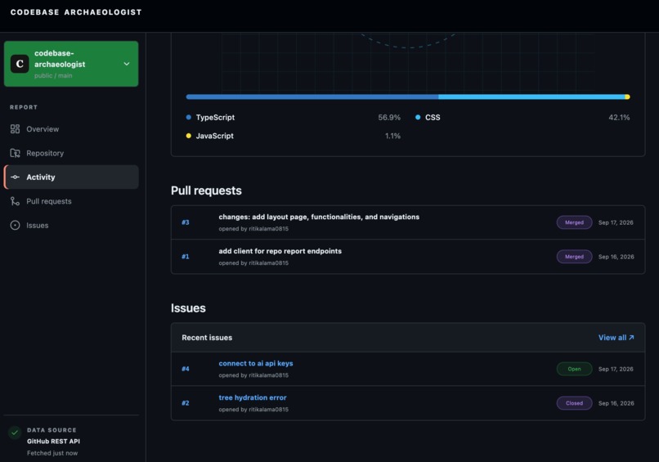Click the 1.1% JavaScript percentage
This screenshot has height=462, width=659.
392,136
